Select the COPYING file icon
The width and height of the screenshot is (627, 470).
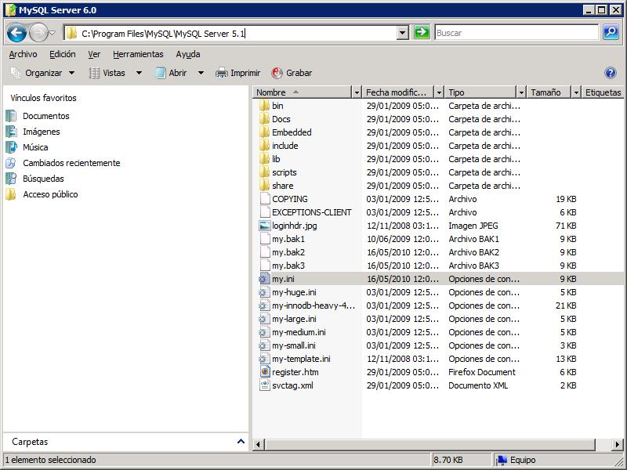pos(265,199)
